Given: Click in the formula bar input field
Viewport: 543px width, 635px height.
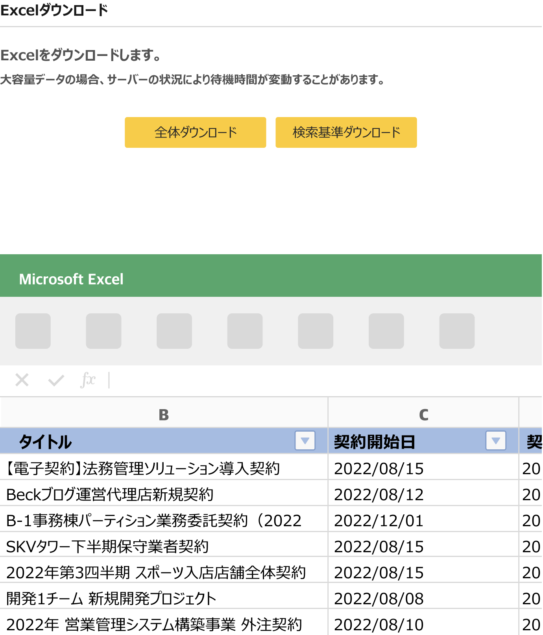Looking at the screenshot, I should (315, 380).
